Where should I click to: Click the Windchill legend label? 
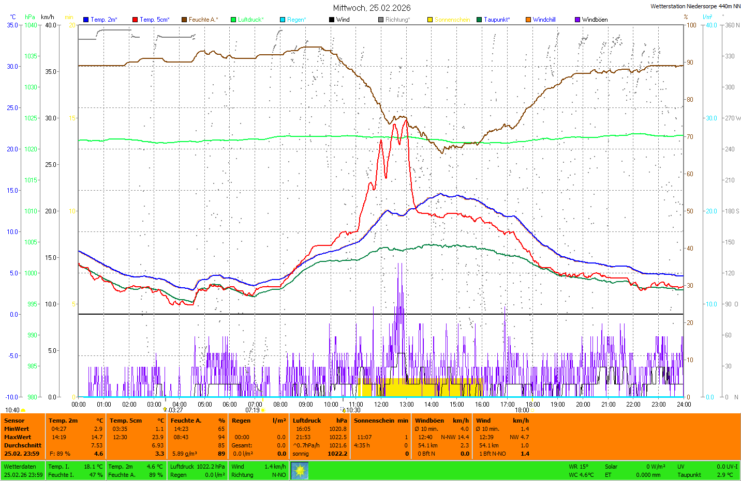pos(544,20)
